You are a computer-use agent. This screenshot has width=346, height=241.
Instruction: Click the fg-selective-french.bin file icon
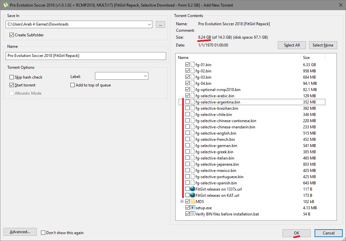193,139
